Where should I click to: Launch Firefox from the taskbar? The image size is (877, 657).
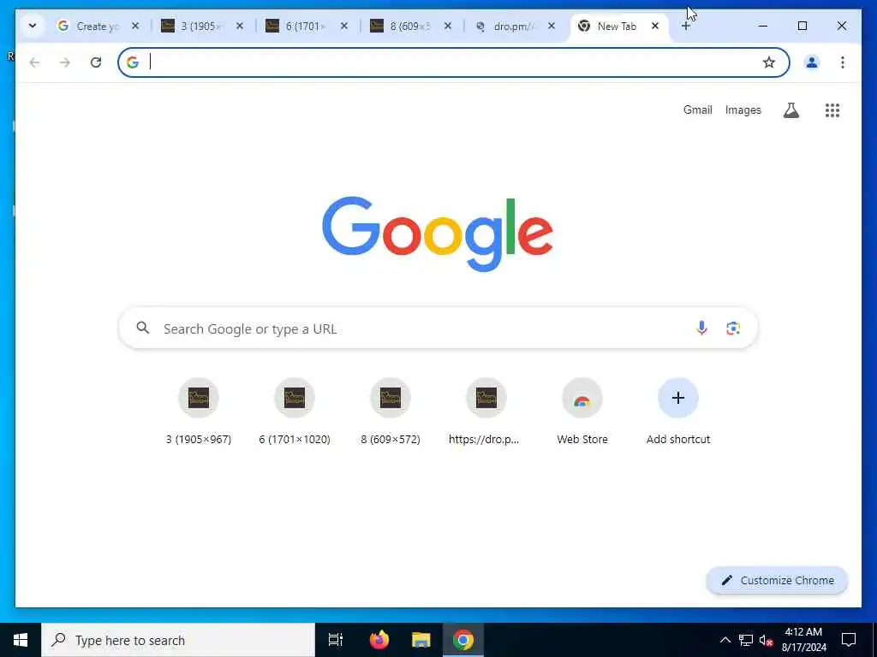[379, 640]
